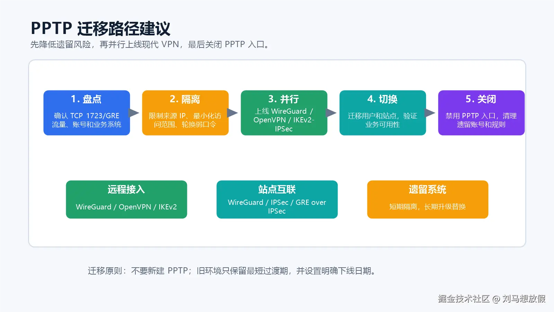This screenshot has width=554, height=312.
Task: Select text 'WireGuard / OpenVPN / IKEv2'
Action: coord(126,207)
